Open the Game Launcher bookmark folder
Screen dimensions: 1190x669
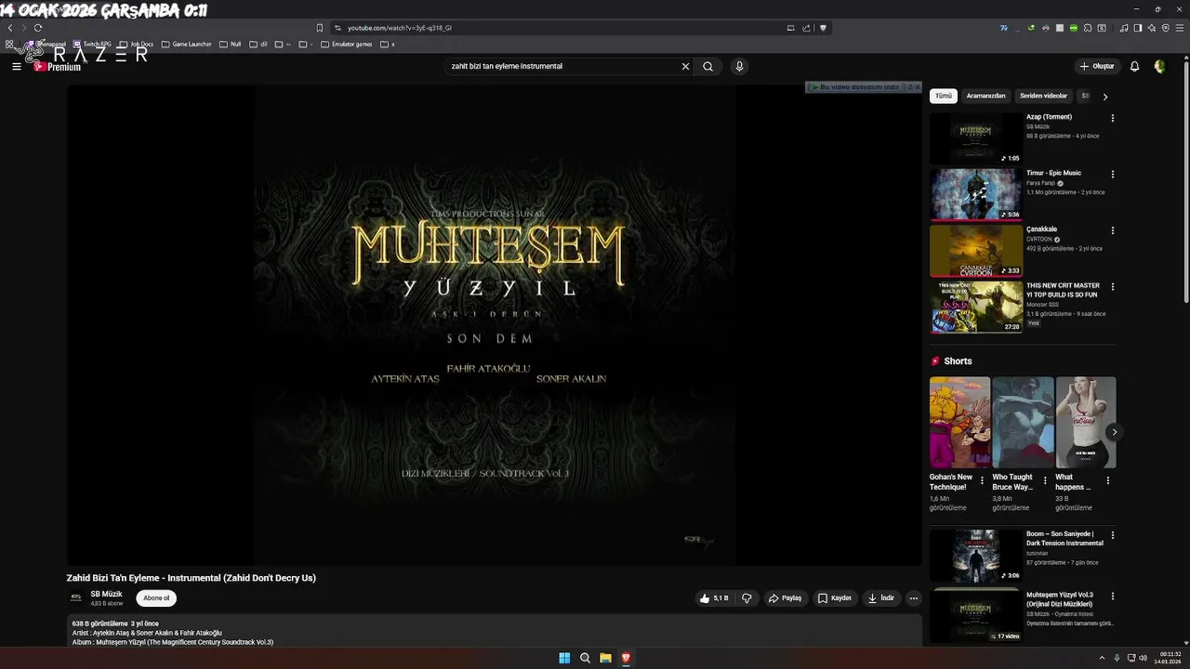pyautogui.click(x=186, y=44)
